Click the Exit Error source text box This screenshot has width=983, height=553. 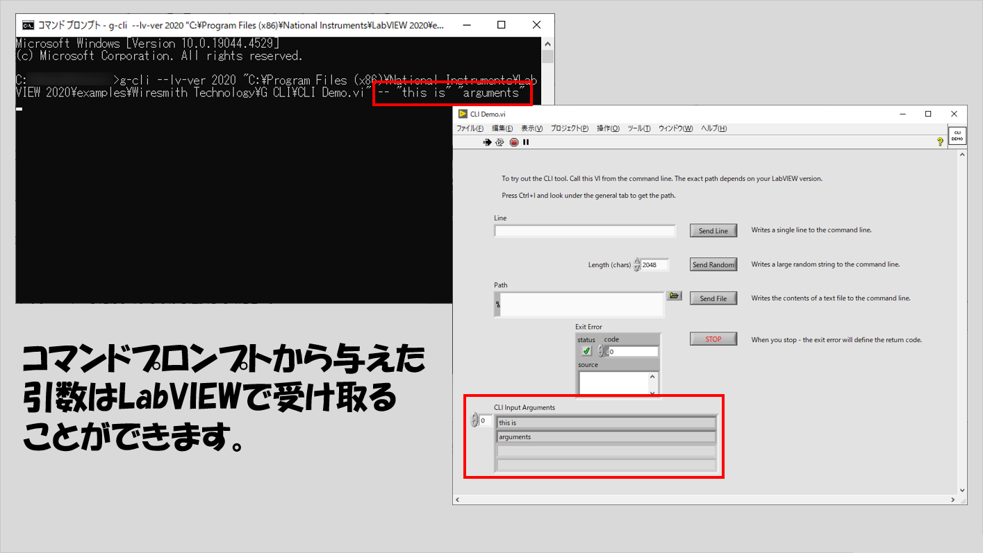pos(614,383)
